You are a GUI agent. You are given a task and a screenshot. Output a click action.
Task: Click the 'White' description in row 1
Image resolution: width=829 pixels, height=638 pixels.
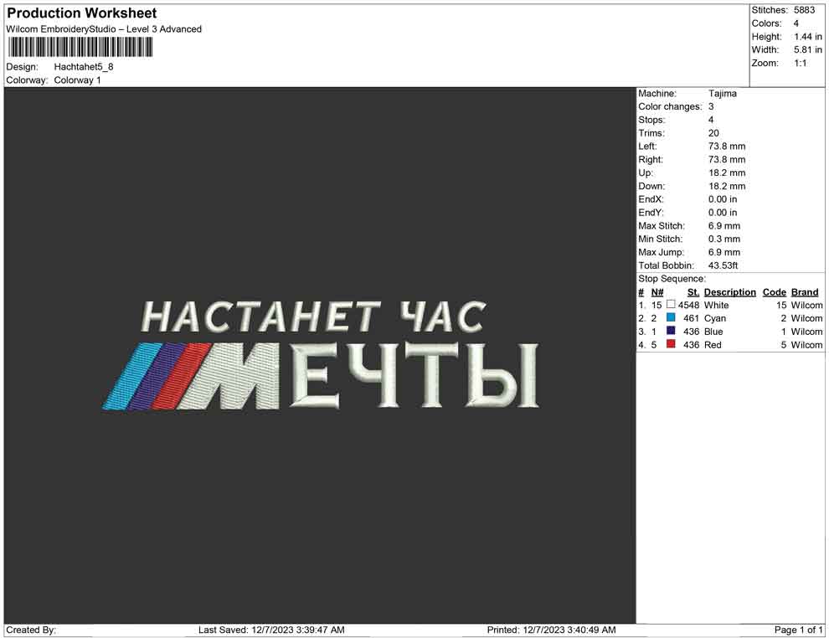pos(716,305)
